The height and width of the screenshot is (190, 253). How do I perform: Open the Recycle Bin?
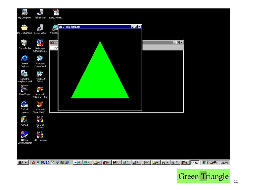25,44
